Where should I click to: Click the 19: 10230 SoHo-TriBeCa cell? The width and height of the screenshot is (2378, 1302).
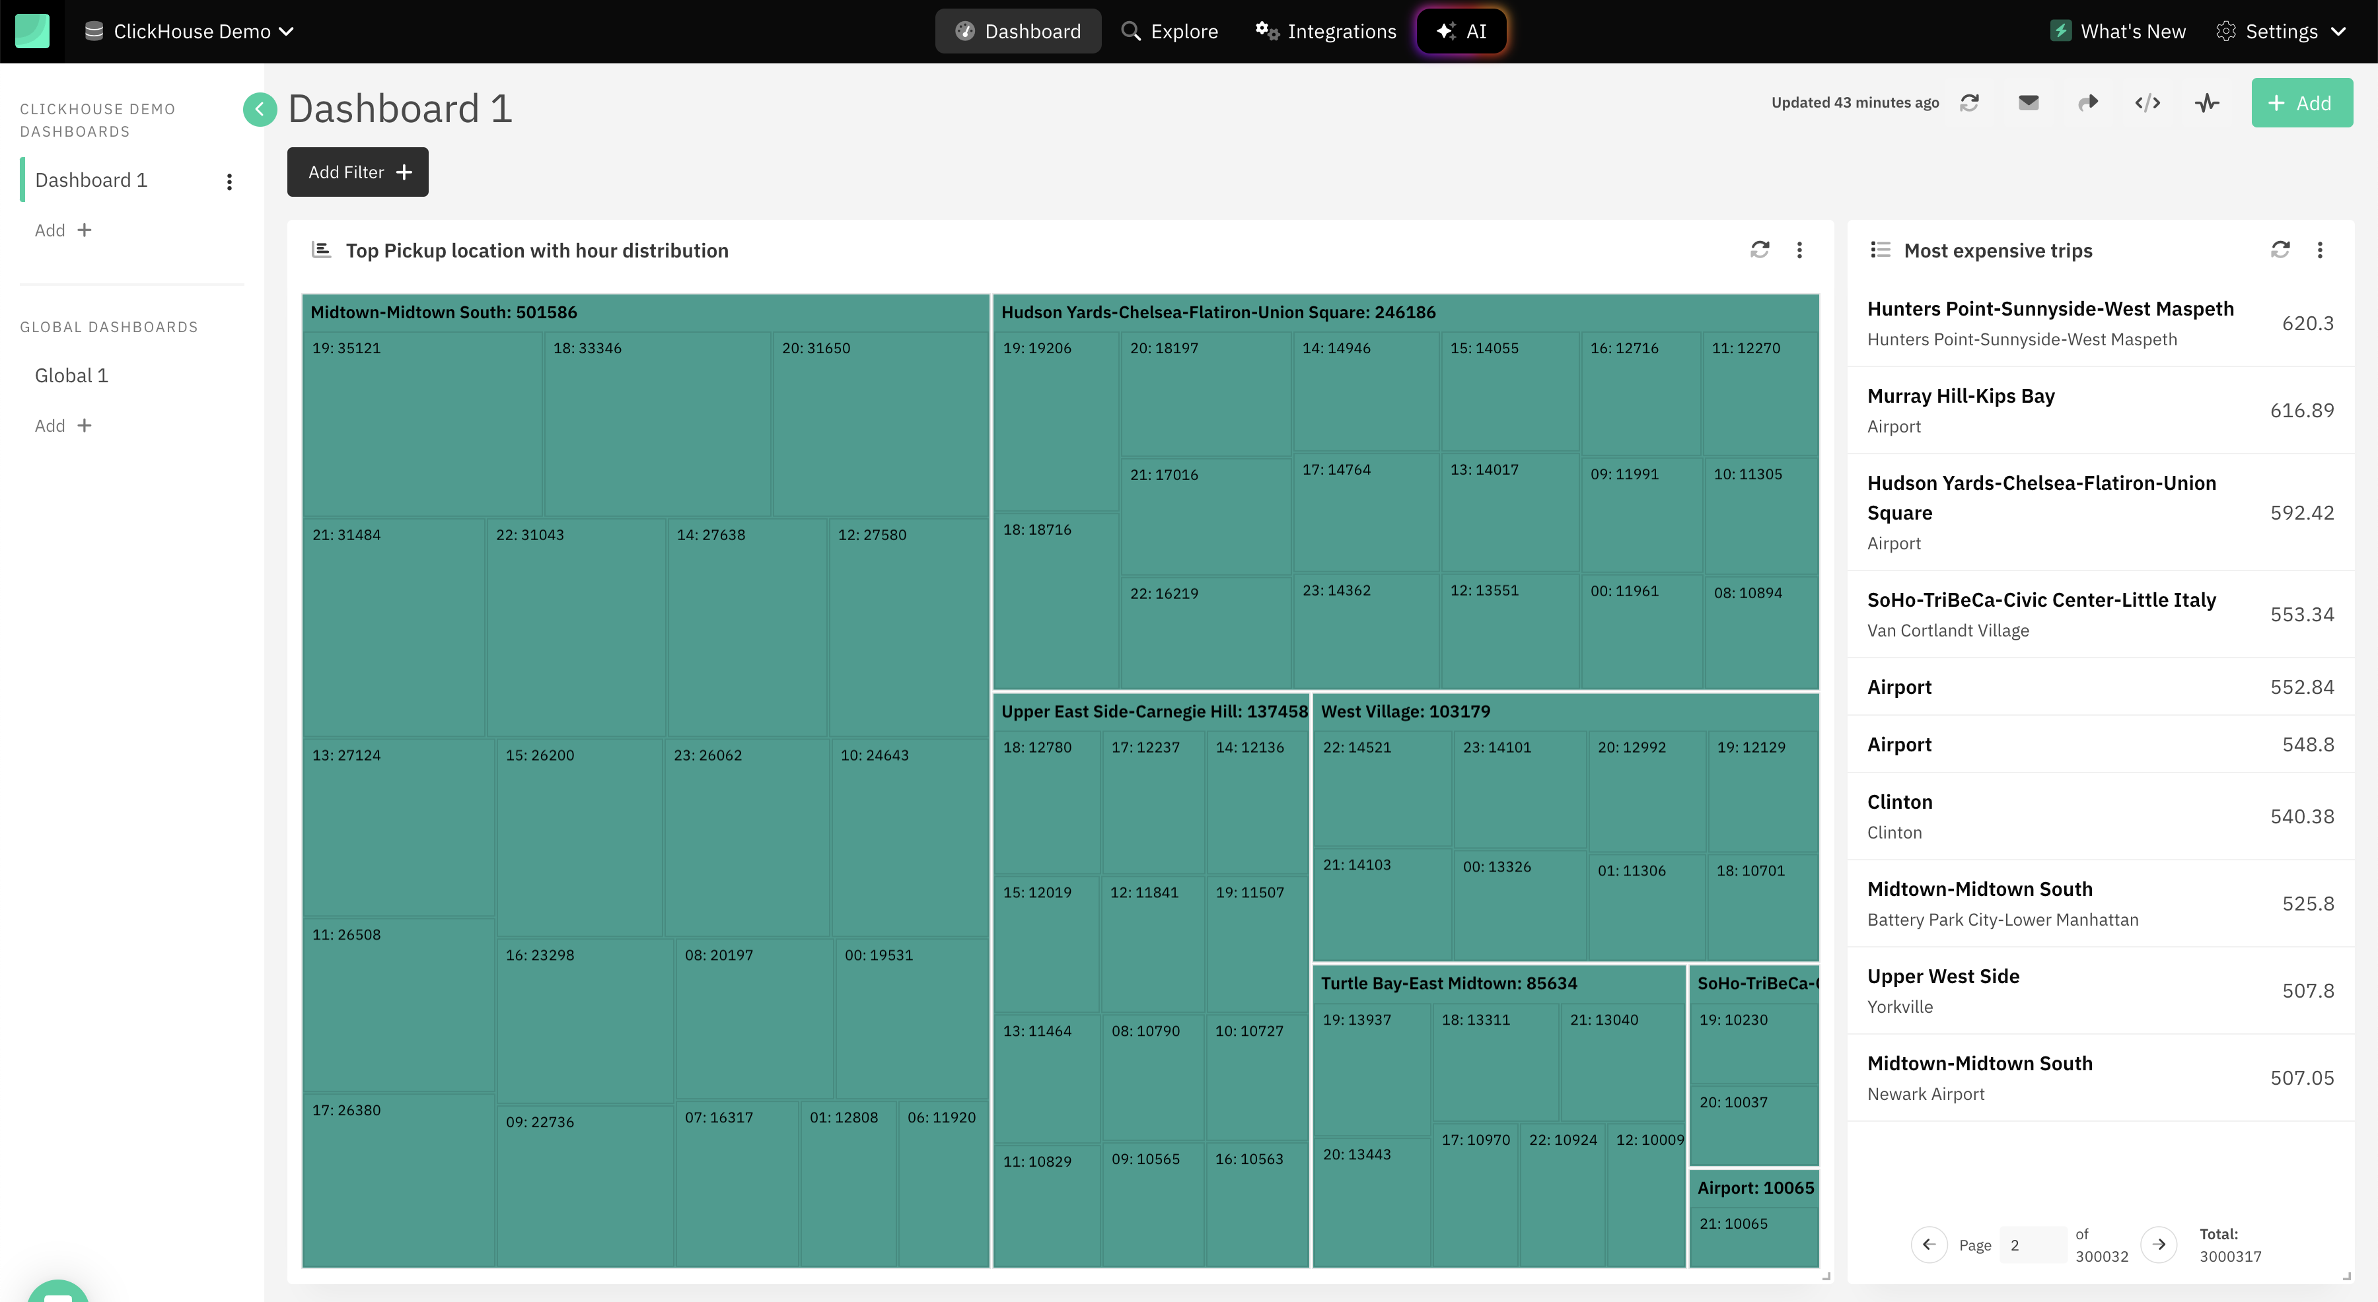[1754, 1044]
